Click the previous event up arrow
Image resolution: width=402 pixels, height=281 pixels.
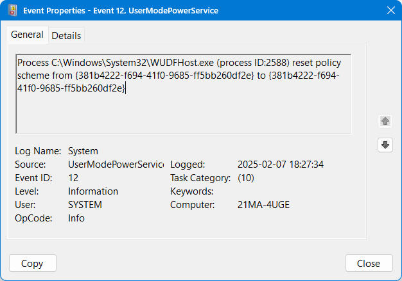tap(385, 121)
